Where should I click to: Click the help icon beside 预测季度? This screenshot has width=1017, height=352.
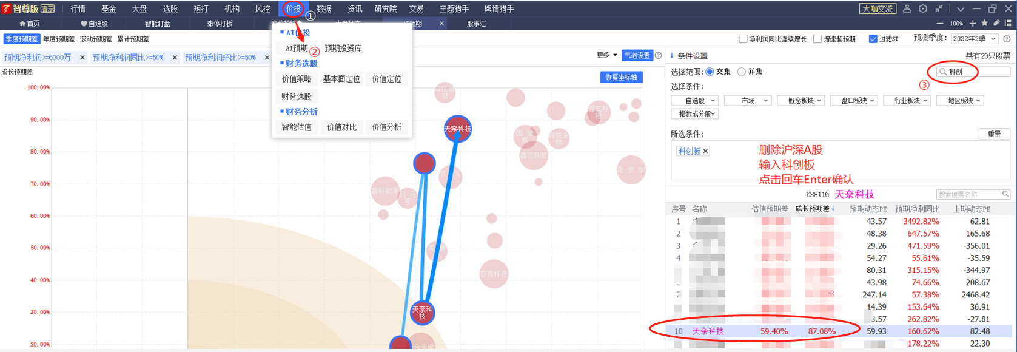[x=1007, y=39]
